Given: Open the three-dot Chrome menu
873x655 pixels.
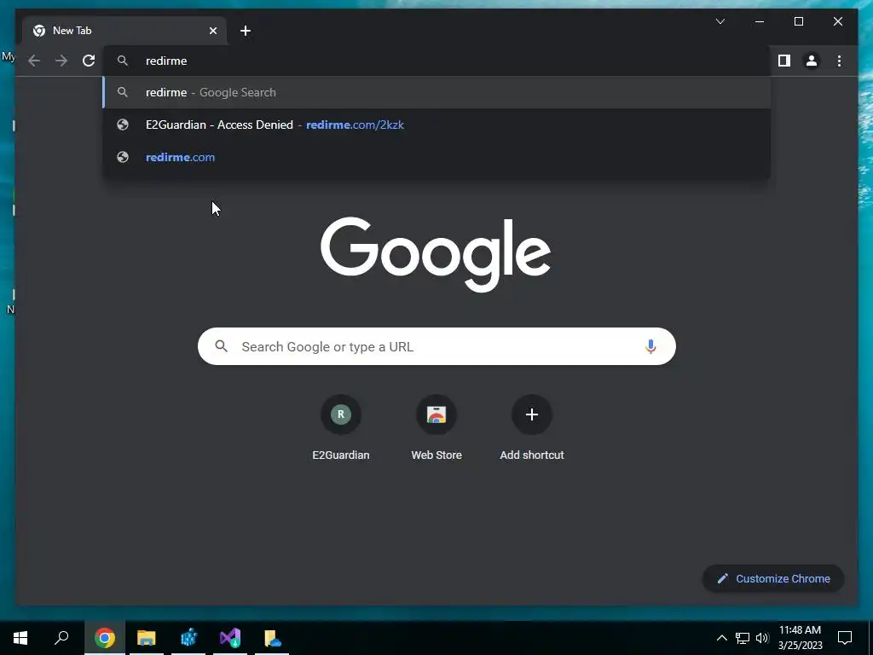Looking at the screenshot, I should pos(839,61).
